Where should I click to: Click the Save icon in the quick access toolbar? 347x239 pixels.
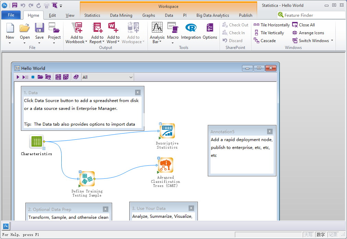[15, 5]
